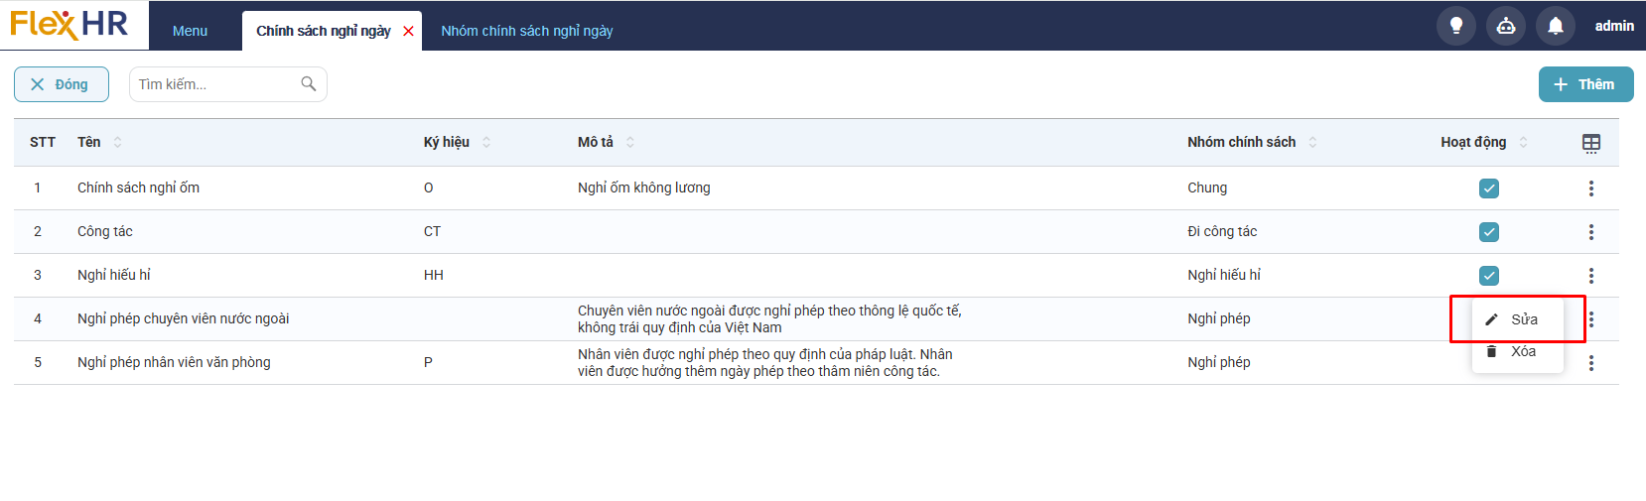Click the name cell Nghỉ hiếu hỉ
Viewport: 1646px width, 501px height.
coord(114,275)
